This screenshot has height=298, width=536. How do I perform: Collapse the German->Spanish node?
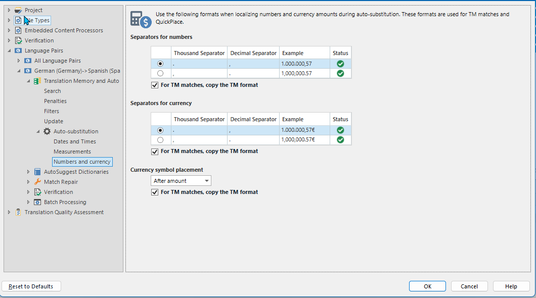(19, 71)
